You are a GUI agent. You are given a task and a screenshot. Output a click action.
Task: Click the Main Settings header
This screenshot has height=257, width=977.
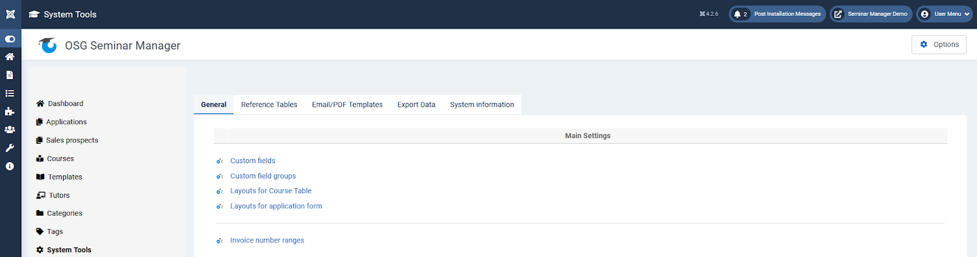point(587,136)
